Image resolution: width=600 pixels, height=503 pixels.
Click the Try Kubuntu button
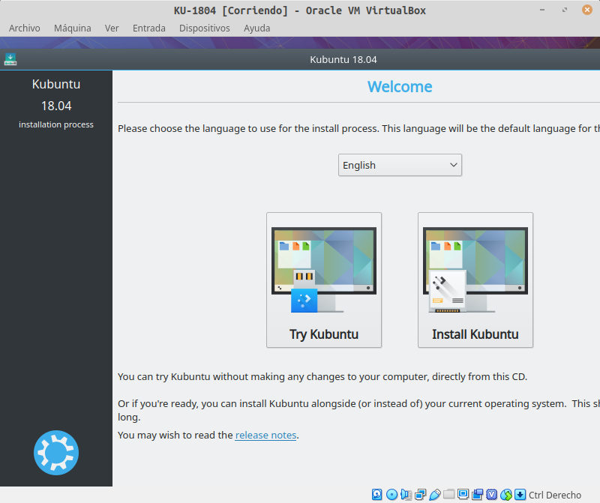pyautogui.click(x=324, y=280)
